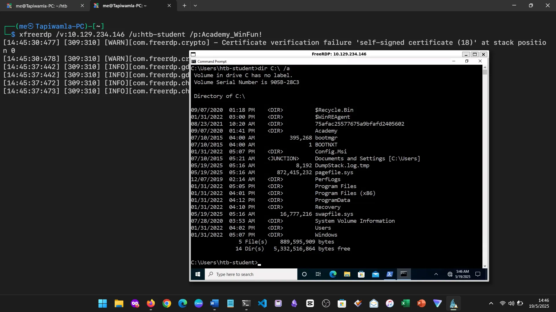Open terminal tab dropdown chevron
The width and height of the screenshot is (556, 312).
(x=195, y=5)
